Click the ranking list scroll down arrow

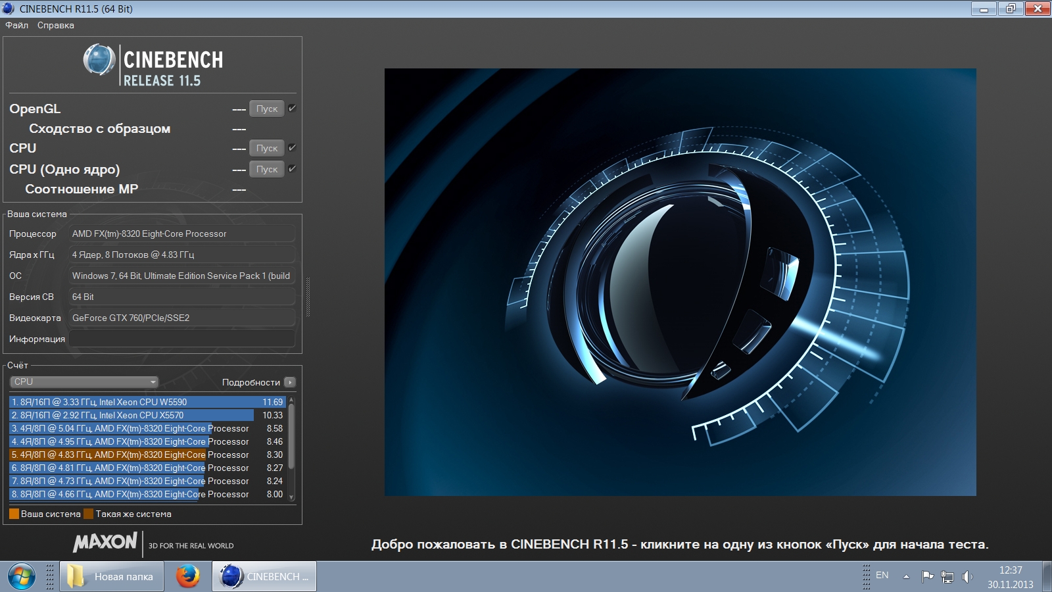point(291,497)
